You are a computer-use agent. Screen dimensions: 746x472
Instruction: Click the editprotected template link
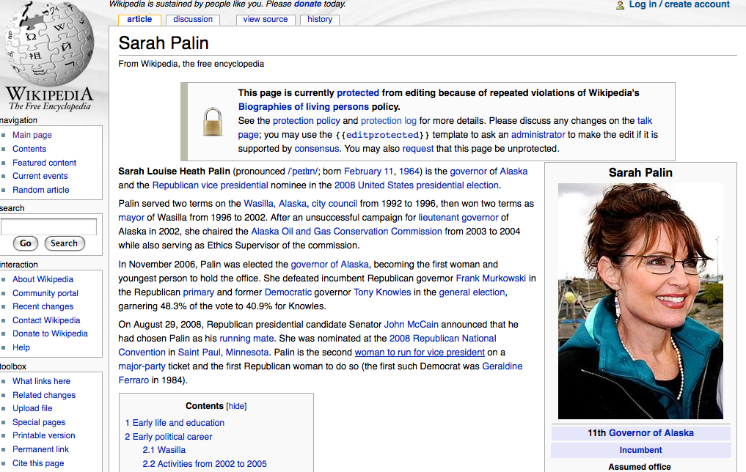point(382,135)
